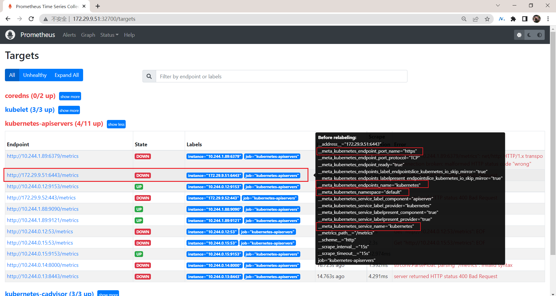
Task: Click the coredns (0/2 up) heading
Action: pos(30,96)
